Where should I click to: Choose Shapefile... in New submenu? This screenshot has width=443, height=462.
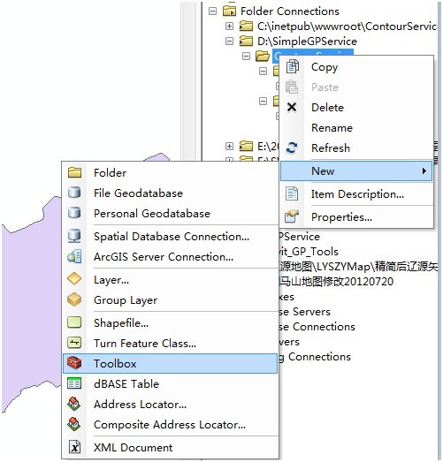pyautogui.click(x=170, y=323)
